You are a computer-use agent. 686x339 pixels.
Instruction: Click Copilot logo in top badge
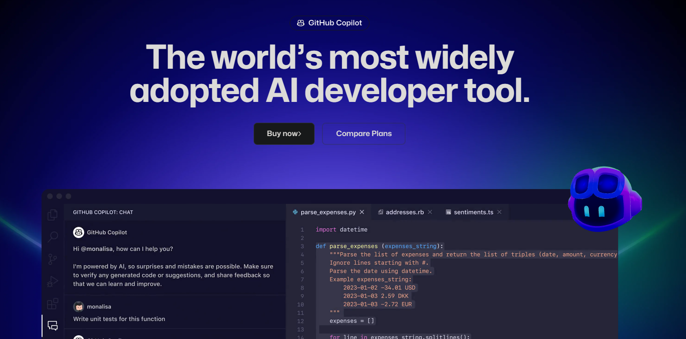301,23
